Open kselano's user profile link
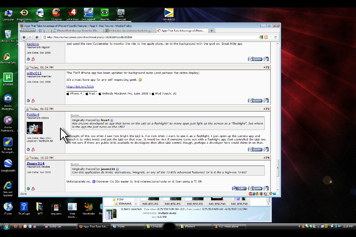The height and width of the screenshot is (237, 356). (x=33, y=44)
